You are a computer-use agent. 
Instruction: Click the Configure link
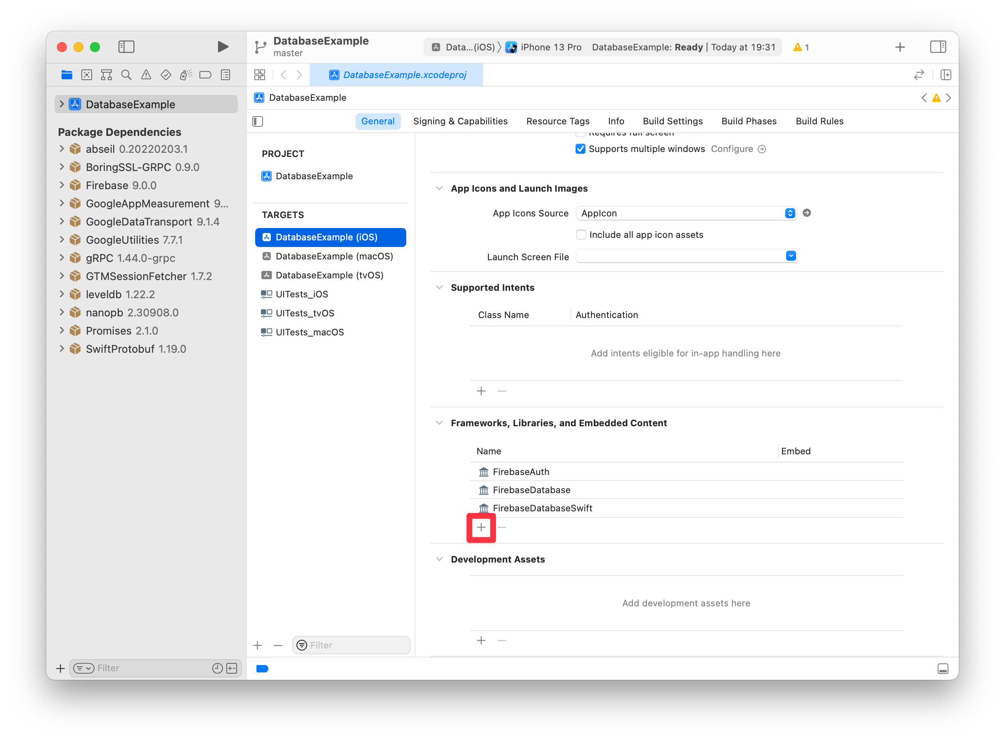732,149
